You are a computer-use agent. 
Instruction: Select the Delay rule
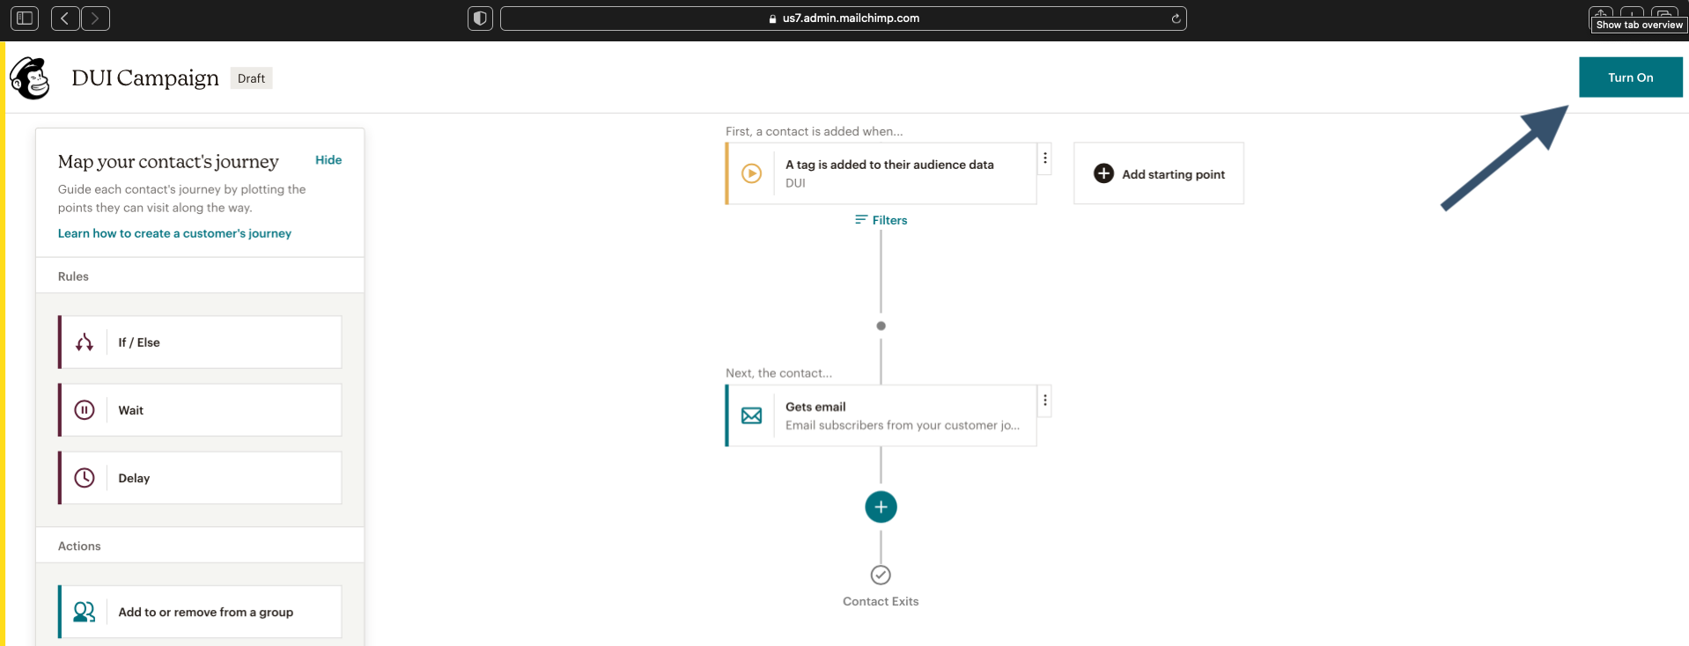[x=200, y=478]
